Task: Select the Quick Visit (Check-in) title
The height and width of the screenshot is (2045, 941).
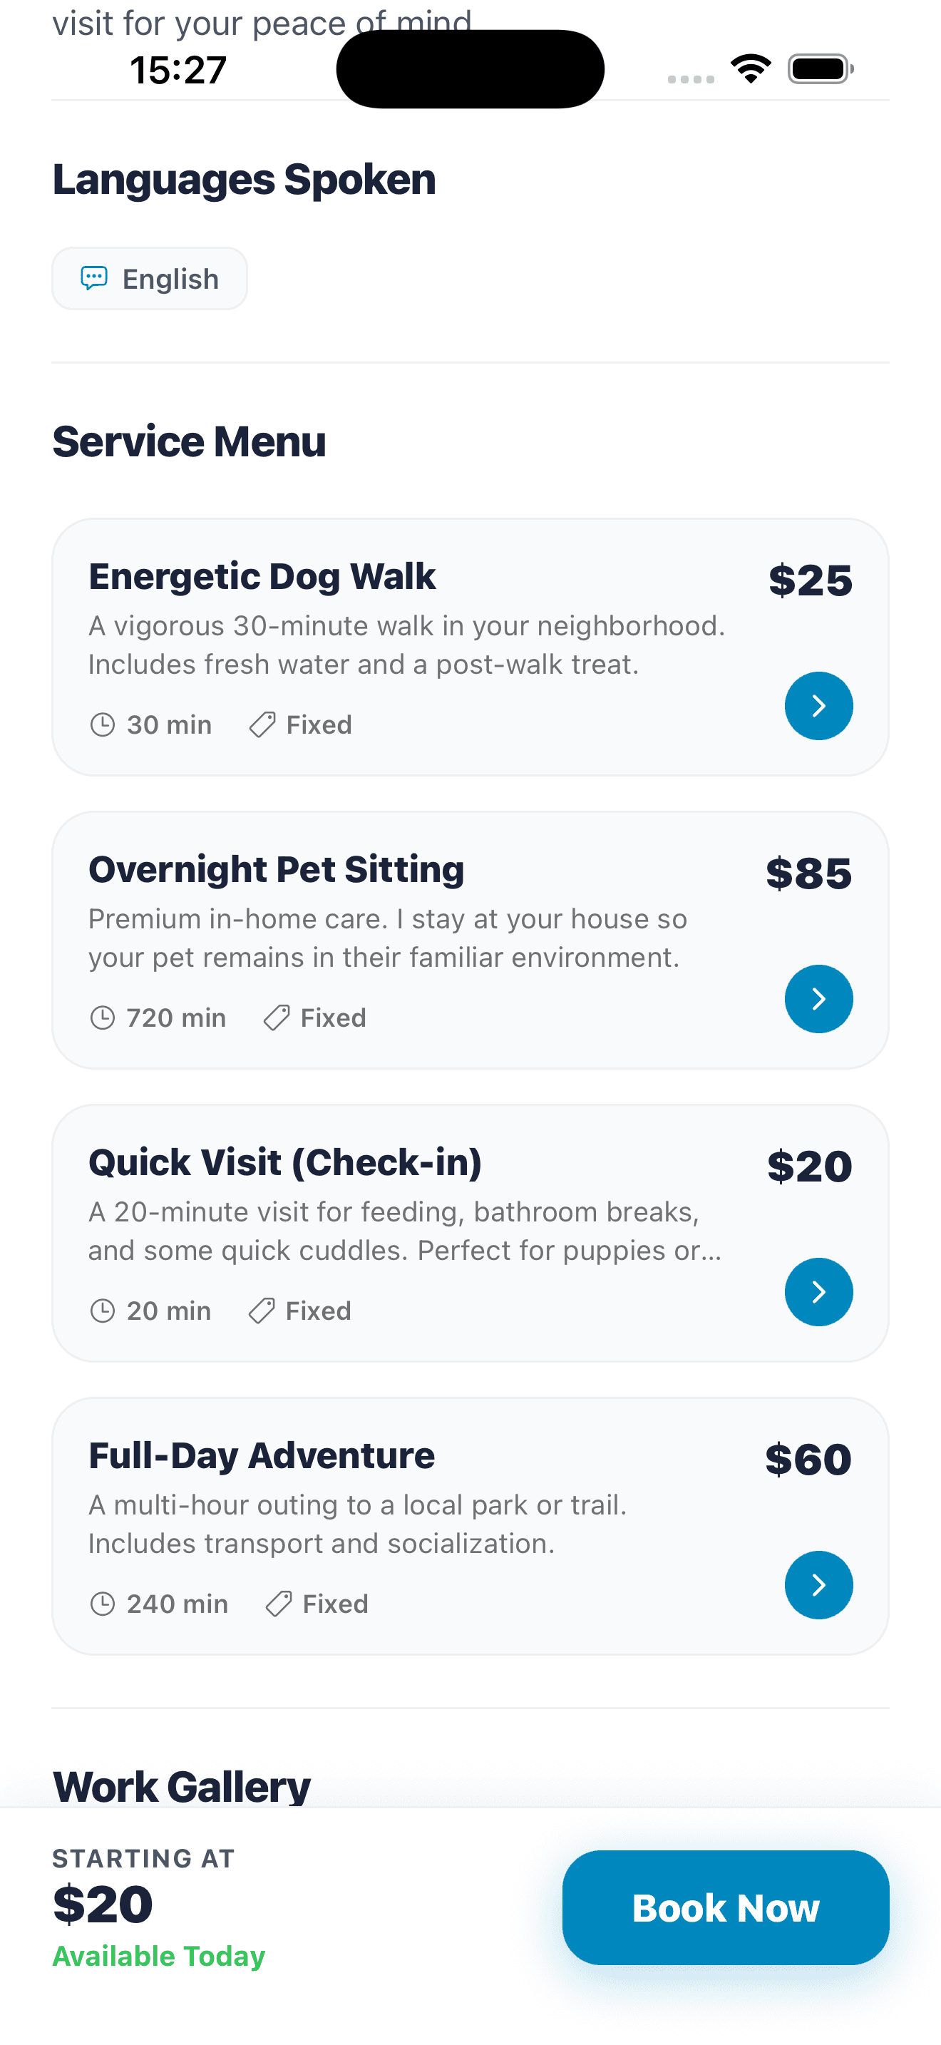Action: point(285,1163)
